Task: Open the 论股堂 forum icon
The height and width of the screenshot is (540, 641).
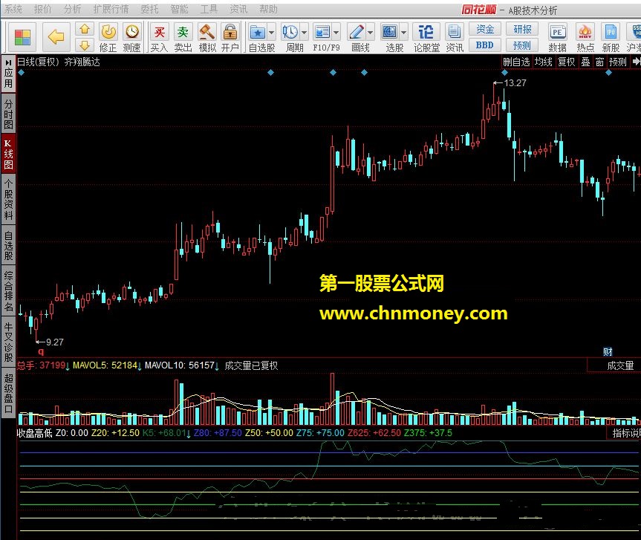Action: tap(426, 38)
